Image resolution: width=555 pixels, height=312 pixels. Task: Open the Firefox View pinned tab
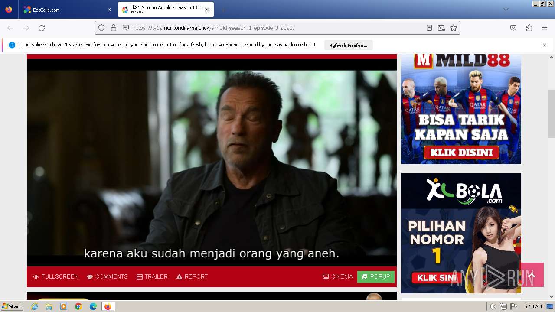pyautogui.click(x=9, y=10)
